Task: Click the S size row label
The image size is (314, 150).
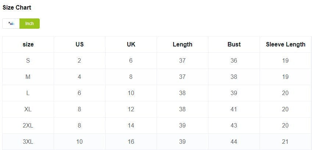Action: click(28, 60)
